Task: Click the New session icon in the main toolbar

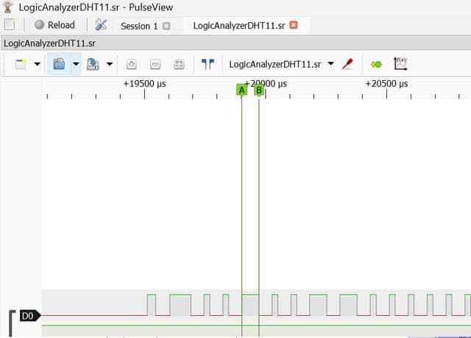Action: 10,24
